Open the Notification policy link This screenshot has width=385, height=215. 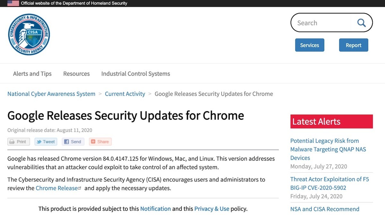156,209
